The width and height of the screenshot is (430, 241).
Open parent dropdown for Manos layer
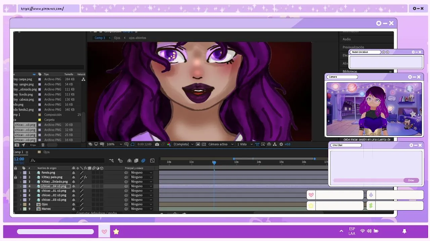pos(141,209)
